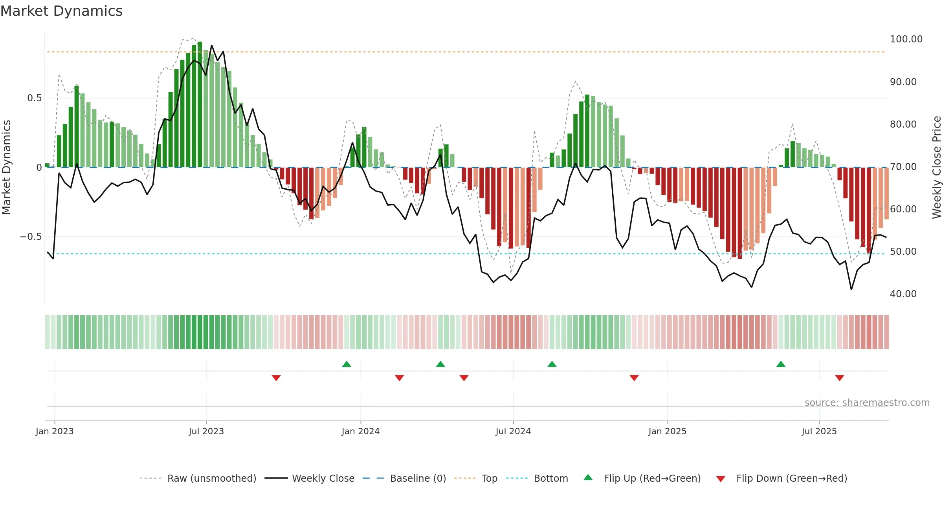Click the 90.00 price axis label
The image size is (943, 530).
pos(903,82)
